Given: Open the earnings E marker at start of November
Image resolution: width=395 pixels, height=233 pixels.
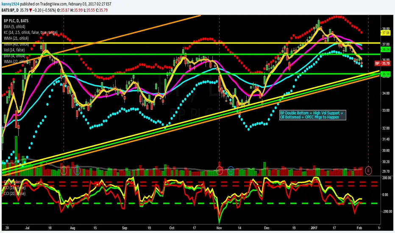Looking at the screenshot, I should tap(220, 171).
